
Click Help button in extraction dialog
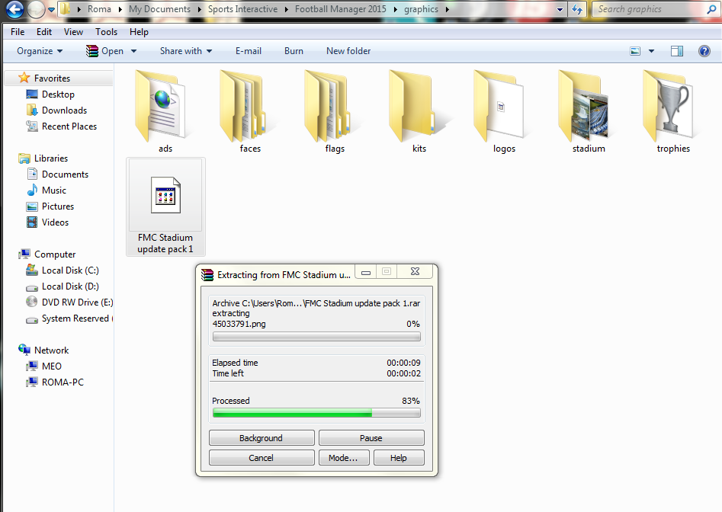pyautogui.click(x=399, y=458)
